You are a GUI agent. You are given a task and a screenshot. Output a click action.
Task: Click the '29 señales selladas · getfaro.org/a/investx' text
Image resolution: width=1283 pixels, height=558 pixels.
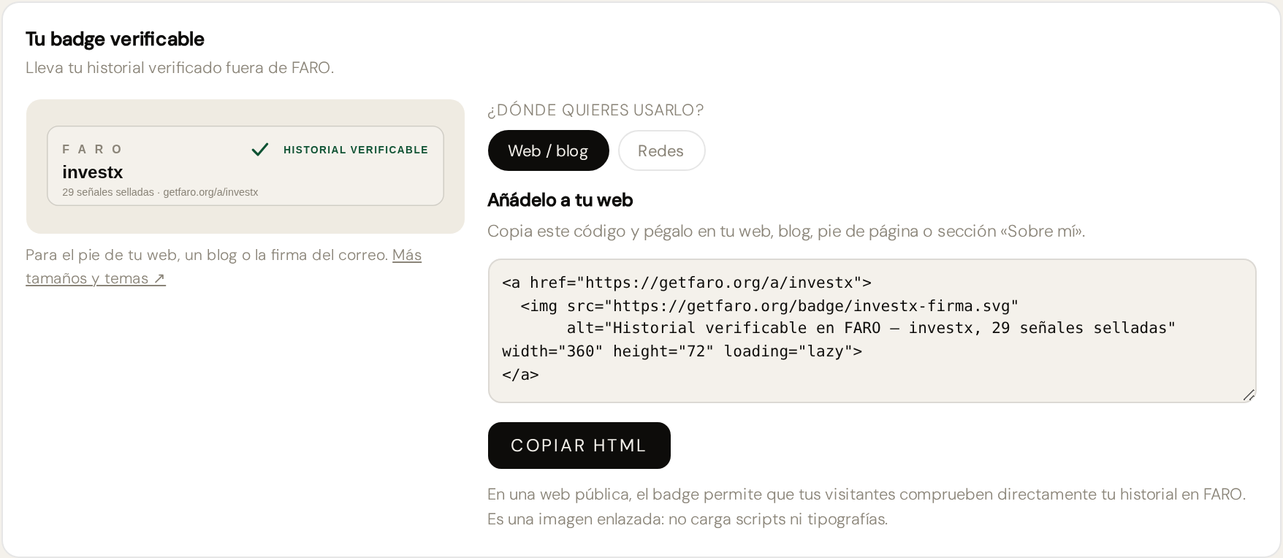(160, 192)
